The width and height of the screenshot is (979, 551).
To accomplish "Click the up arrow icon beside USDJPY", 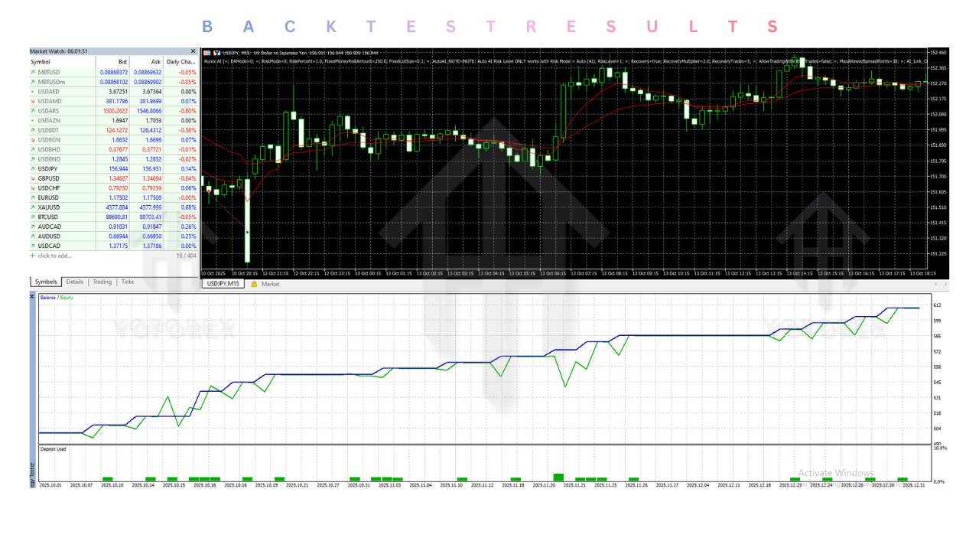I will 33,168.
